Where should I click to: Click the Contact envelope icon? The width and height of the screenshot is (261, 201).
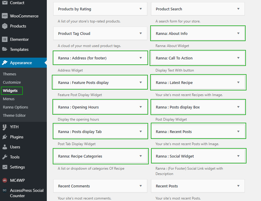[5, 3]
